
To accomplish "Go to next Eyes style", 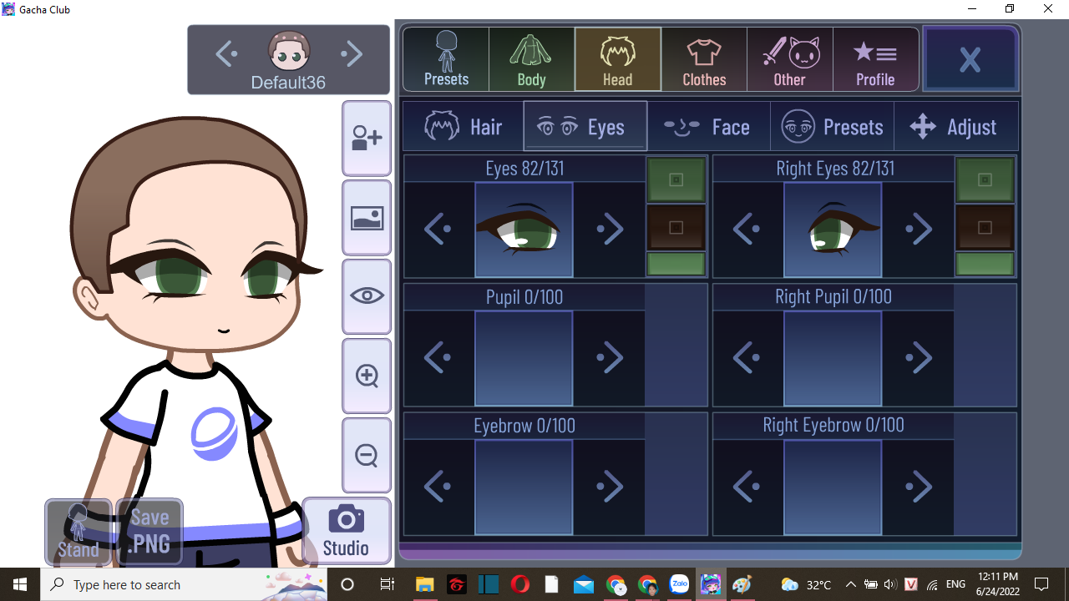I will (x=610, y=229).
